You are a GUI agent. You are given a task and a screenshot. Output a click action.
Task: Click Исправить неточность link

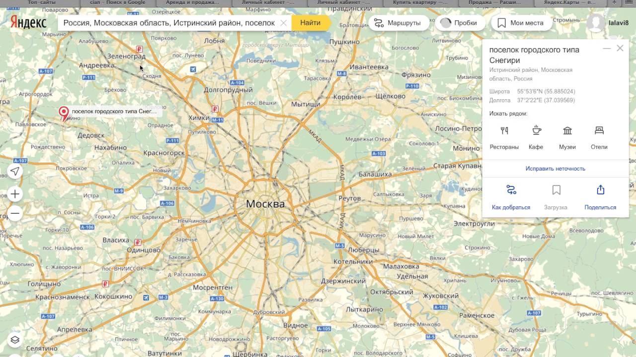(x=556, y=169)
